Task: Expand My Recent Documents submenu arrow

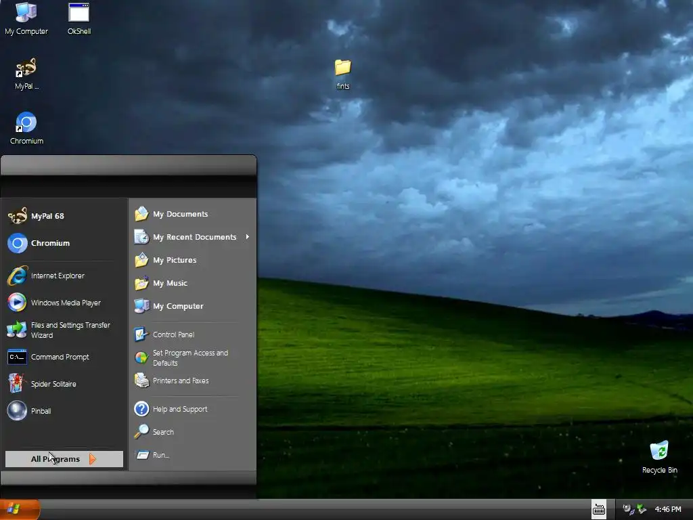Action: [x=248, y=237]
